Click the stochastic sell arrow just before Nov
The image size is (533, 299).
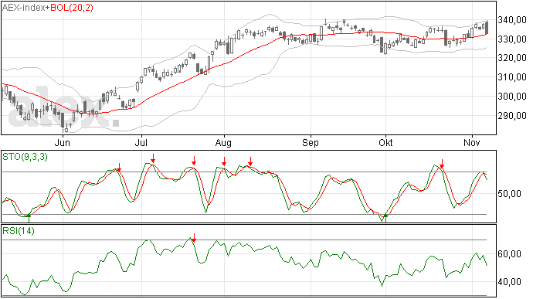pyautogui.click(x=442, y=164)
